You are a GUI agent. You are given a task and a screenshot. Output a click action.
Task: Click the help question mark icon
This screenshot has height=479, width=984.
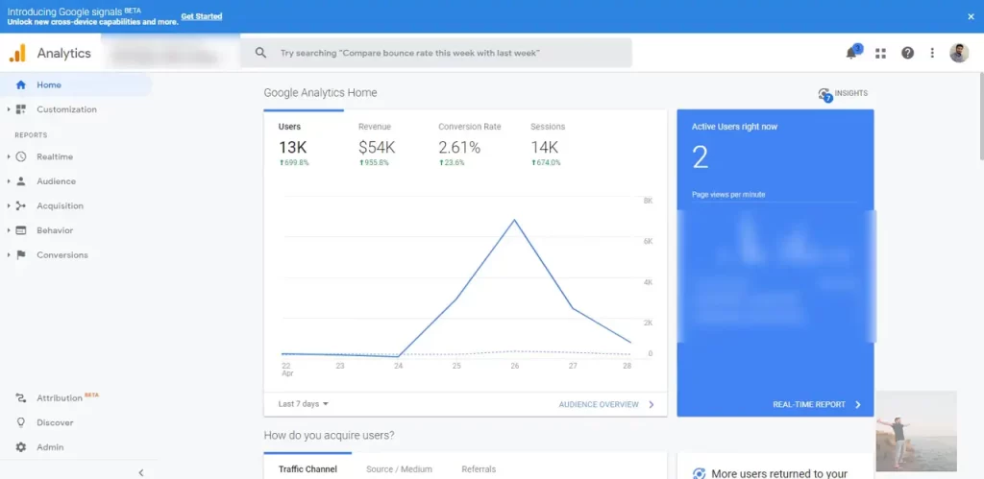(x=907, y=53)
